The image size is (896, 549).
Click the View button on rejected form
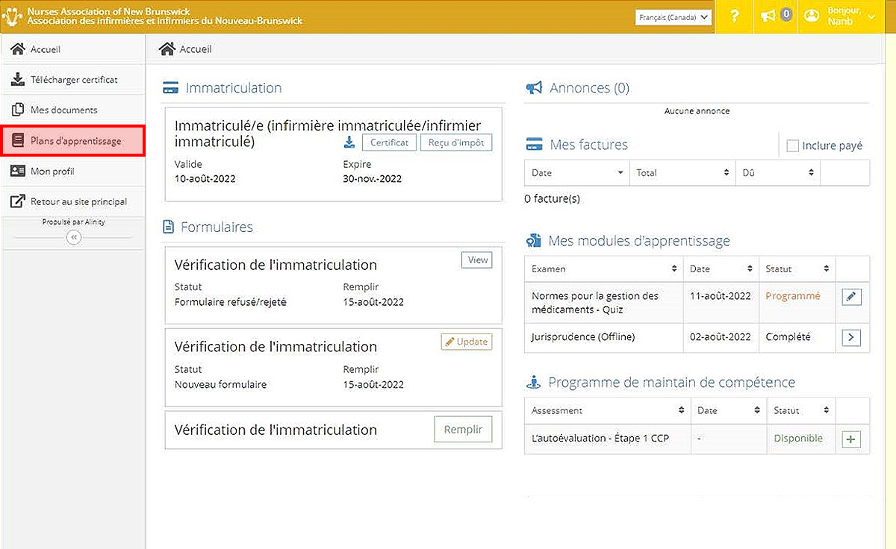476,260
